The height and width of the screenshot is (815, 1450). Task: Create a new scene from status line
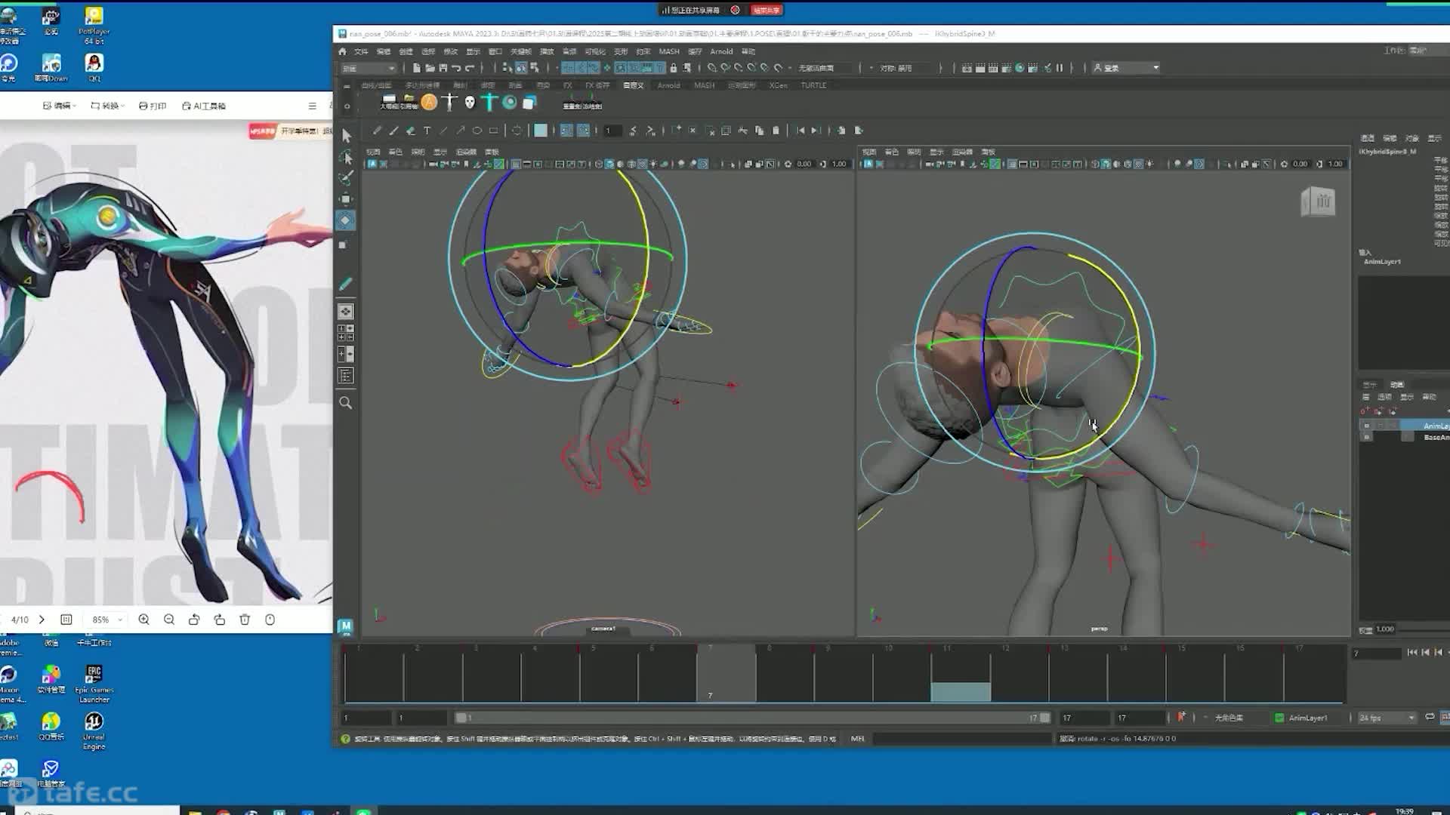pos(416,68)
